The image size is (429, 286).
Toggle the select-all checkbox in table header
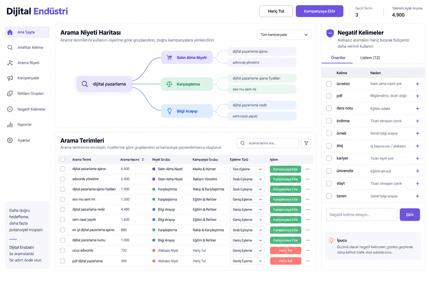click(63, 159)
